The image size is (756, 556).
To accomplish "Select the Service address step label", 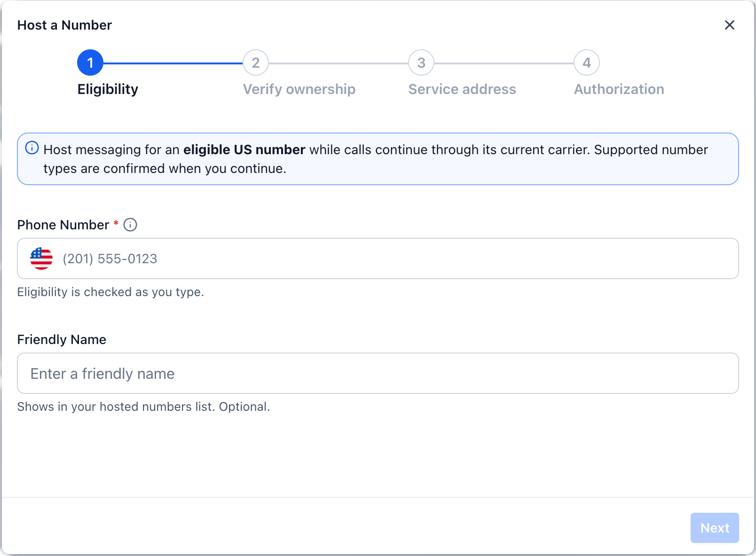I will pos(462,89).
